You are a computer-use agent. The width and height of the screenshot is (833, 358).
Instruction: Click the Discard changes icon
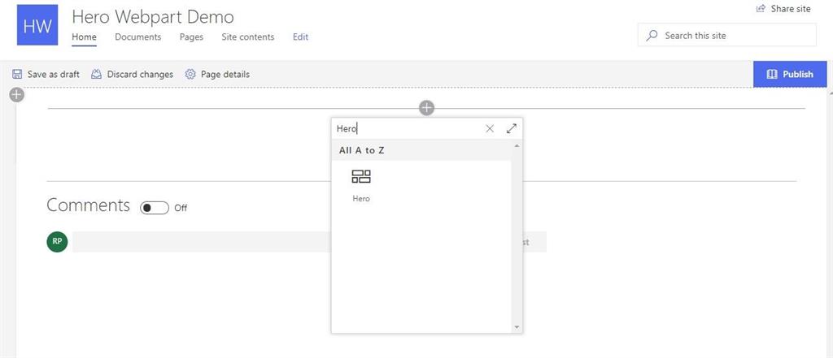96,74
